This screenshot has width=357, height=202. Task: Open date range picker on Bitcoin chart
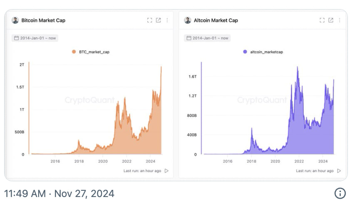pos(35,38)
